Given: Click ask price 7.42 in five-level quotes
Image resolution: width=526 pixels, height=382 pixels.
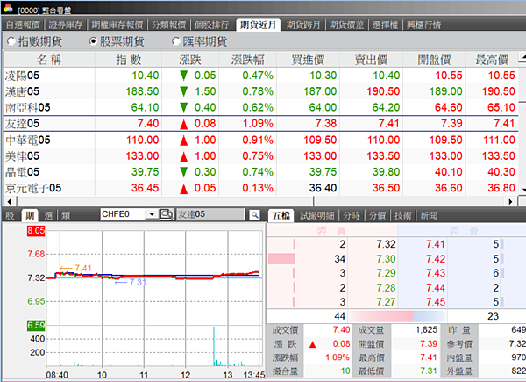Looking at the screenshot, I should [x=436, y=259].
